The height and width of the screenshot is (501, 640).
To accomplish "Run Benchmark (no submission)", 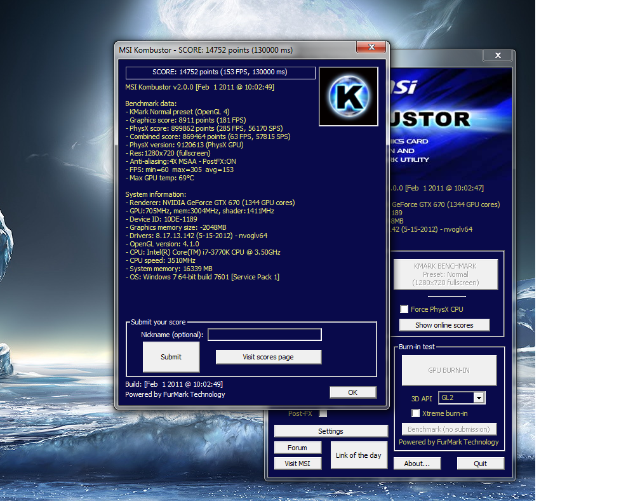I will point(448,429).
